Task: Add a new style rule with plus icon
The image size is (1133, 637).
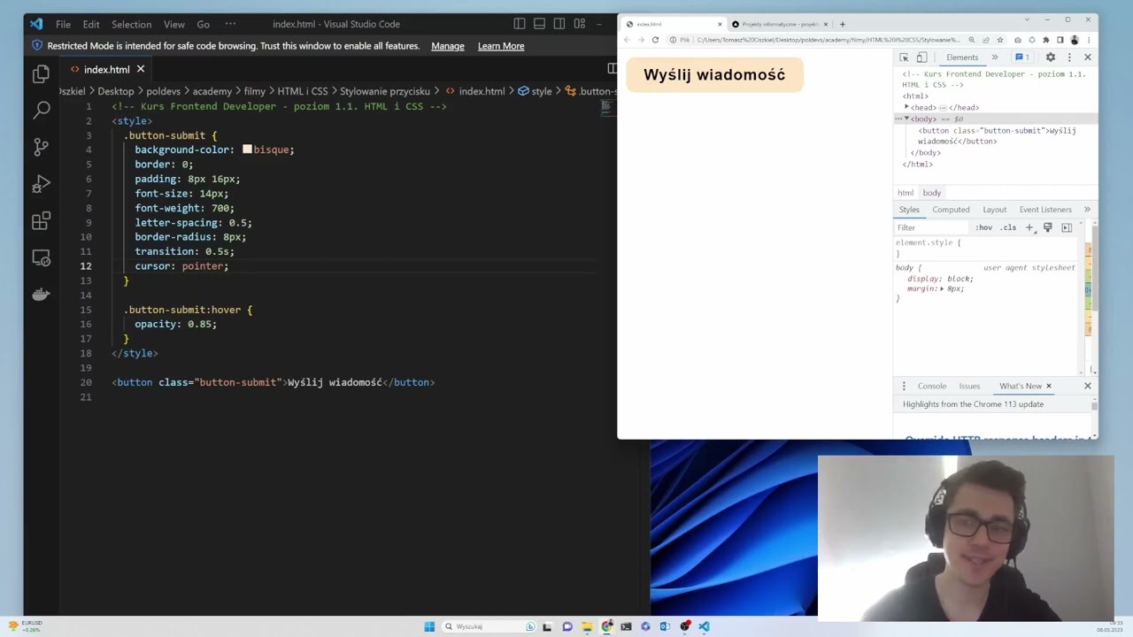Action: (1029, 227)
